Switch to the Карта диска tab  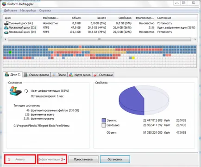[x=80, y=75]
